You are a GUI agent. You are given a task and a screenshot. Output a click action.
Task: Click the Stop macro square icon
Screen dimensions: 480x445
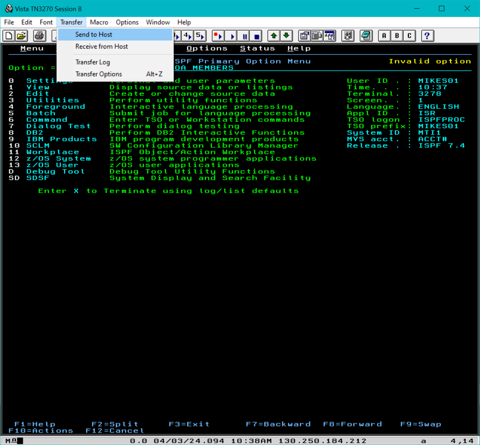click(257, 36)
